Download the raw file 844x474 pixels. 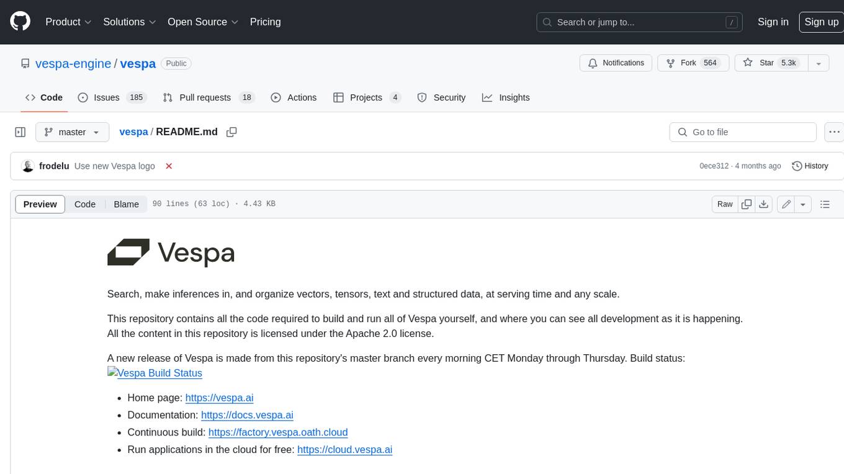click(764, 204)
